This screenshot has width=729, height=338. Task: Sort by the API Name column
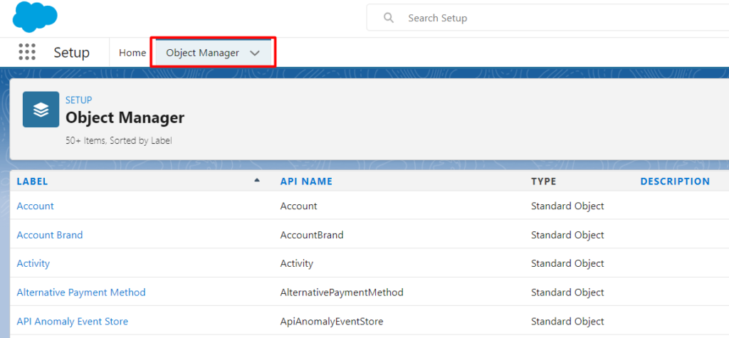coord(306,181)
